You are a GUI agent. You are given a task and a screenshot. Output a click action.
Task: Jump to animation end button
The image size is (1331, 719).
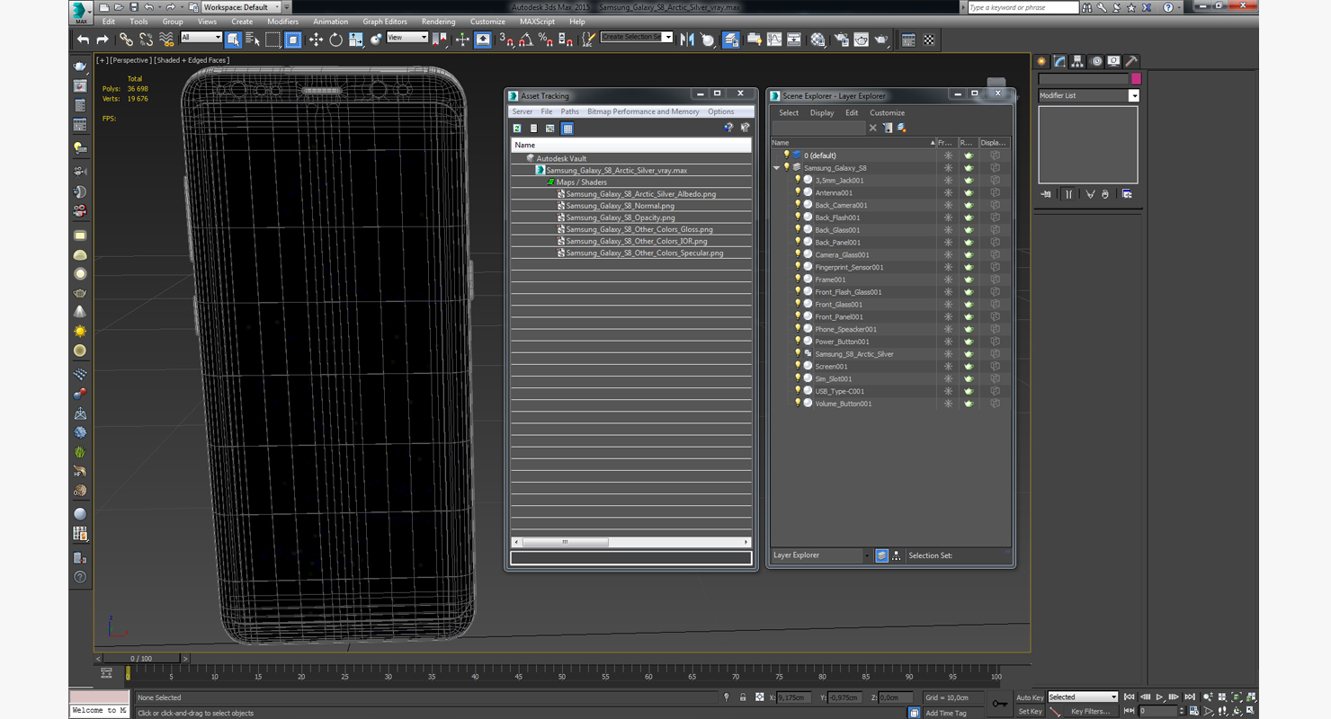coord(1190,697)
